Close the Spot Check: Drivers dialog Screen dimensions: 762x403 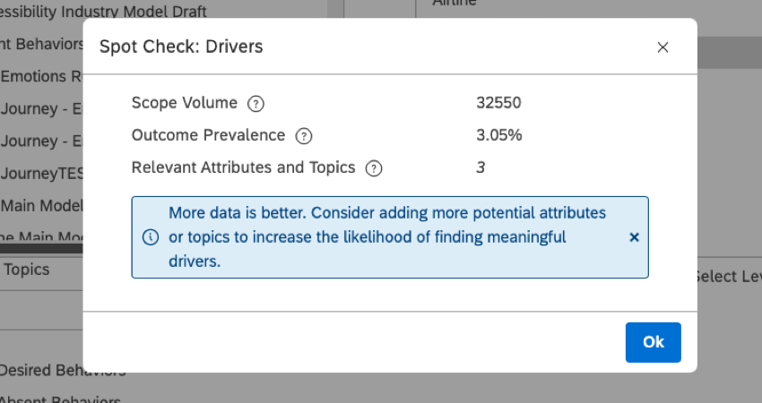[662, 47]
